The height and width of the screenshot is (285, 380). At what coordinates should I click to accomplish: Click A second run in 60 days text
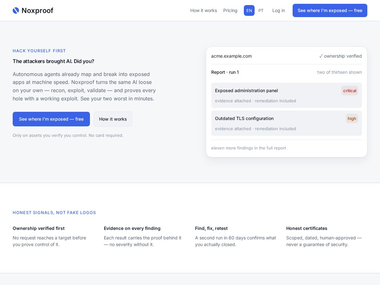(236, 241)
